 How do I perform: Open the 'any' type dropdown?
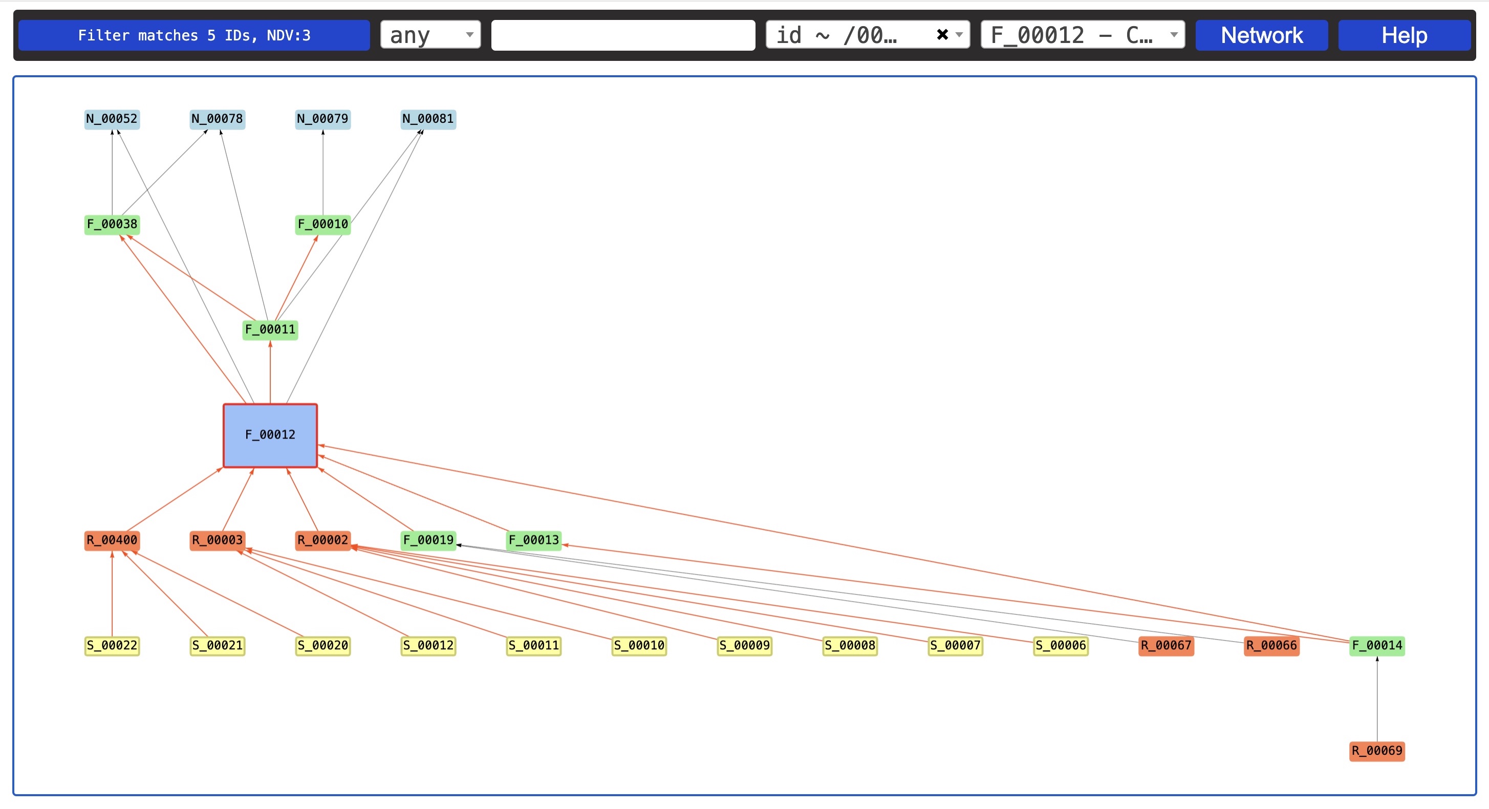click(430, 35)
